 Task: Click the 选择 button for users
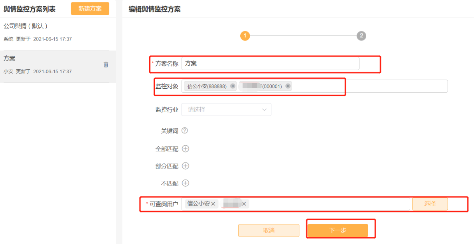click(430, 203)
